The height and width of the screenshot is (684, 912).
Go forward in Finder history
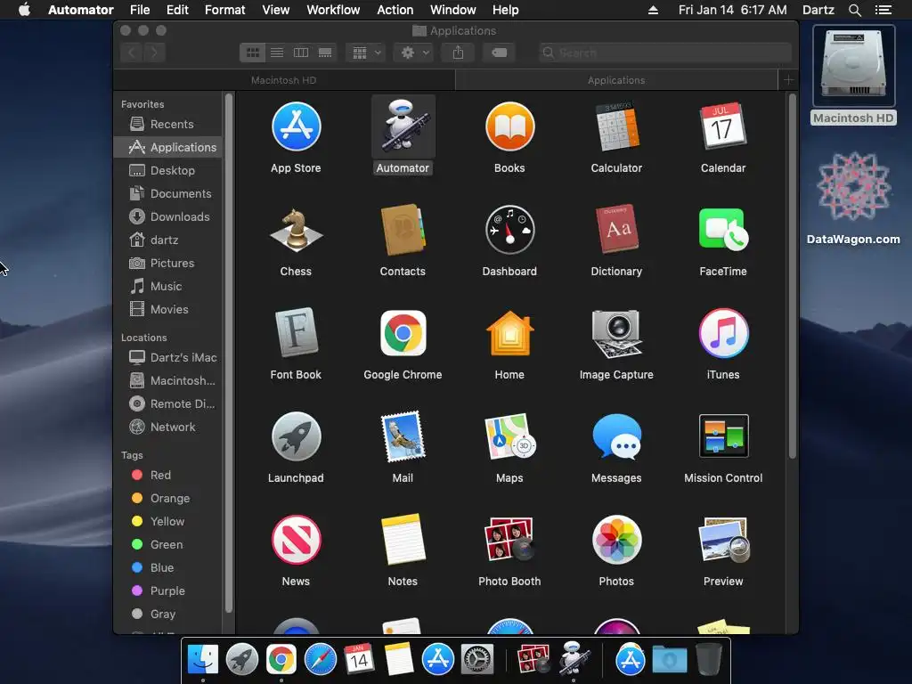point(154,53)
